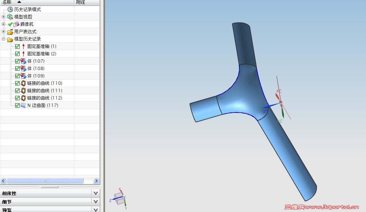Screen dimensions: 366x212
Task: Toggle the checkbox for 链接的曲线 (110)
Action: (17, 83)
